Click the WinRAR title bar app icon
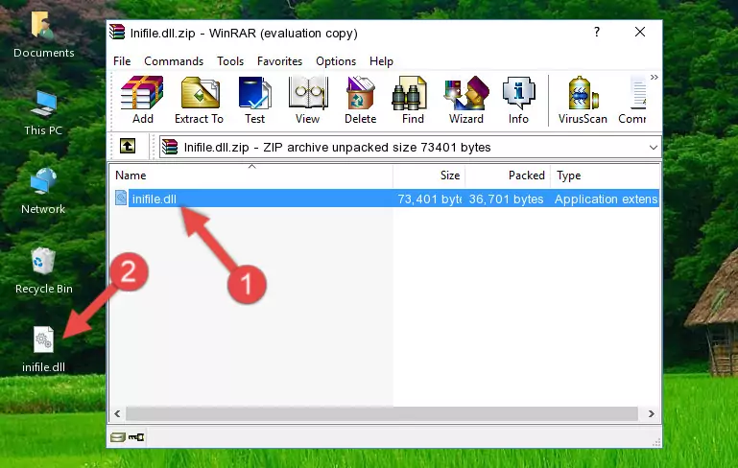 (x=117, y=33)
